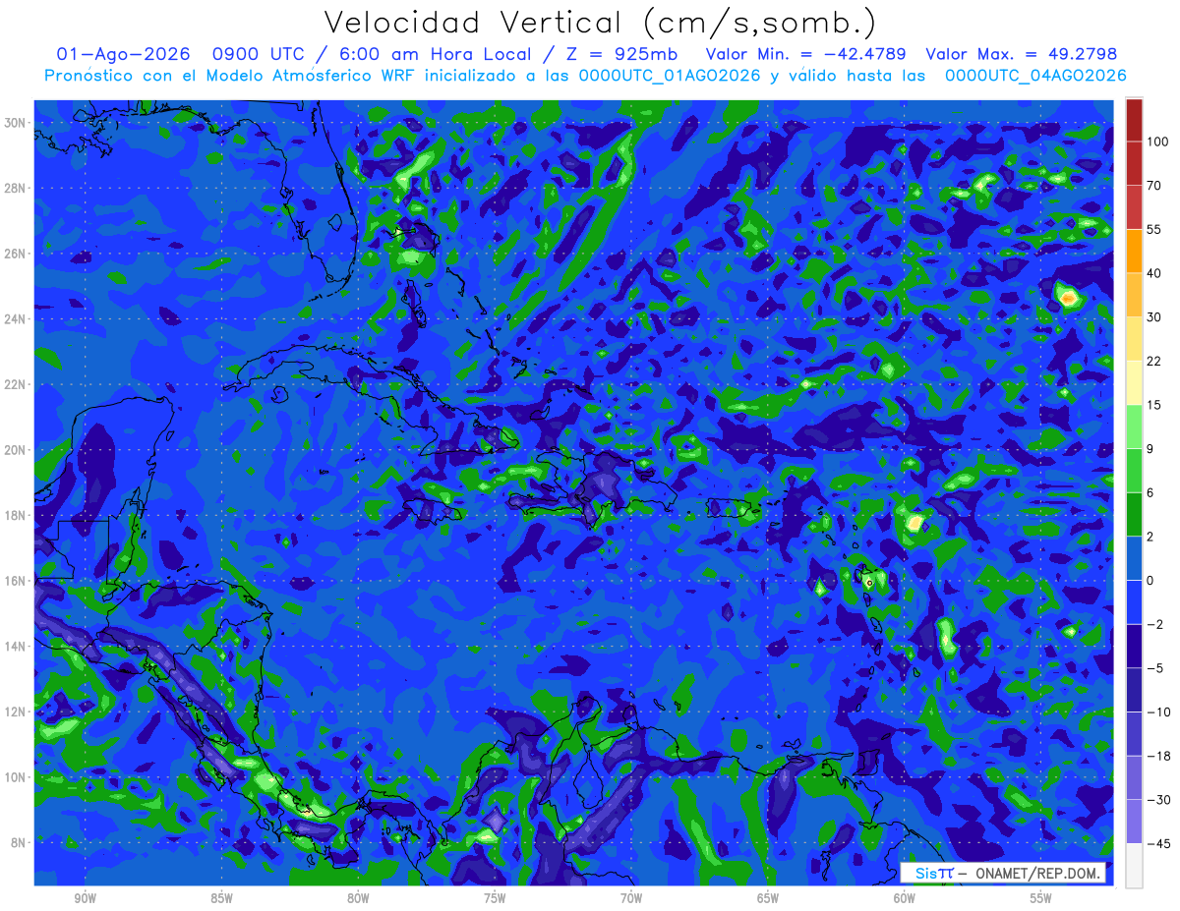Click the colorbar value "-45"
The height and width of the screenshot is (911, 1180).
1157,844
